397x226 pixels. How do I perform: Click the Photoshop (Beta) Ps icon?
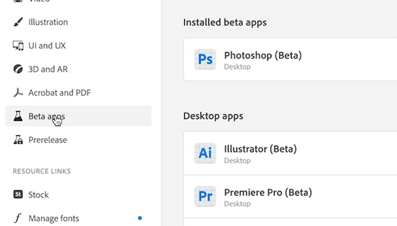205,59
